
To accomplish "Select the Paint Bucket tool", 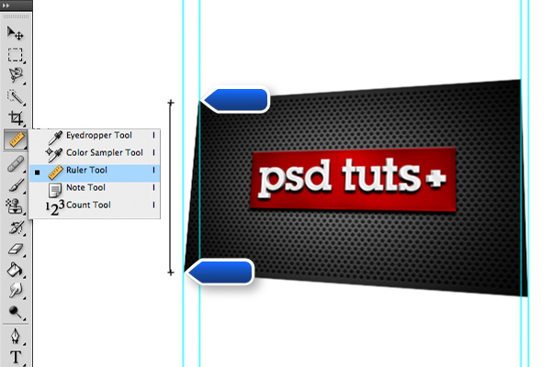I will click(x=15, y=270).
